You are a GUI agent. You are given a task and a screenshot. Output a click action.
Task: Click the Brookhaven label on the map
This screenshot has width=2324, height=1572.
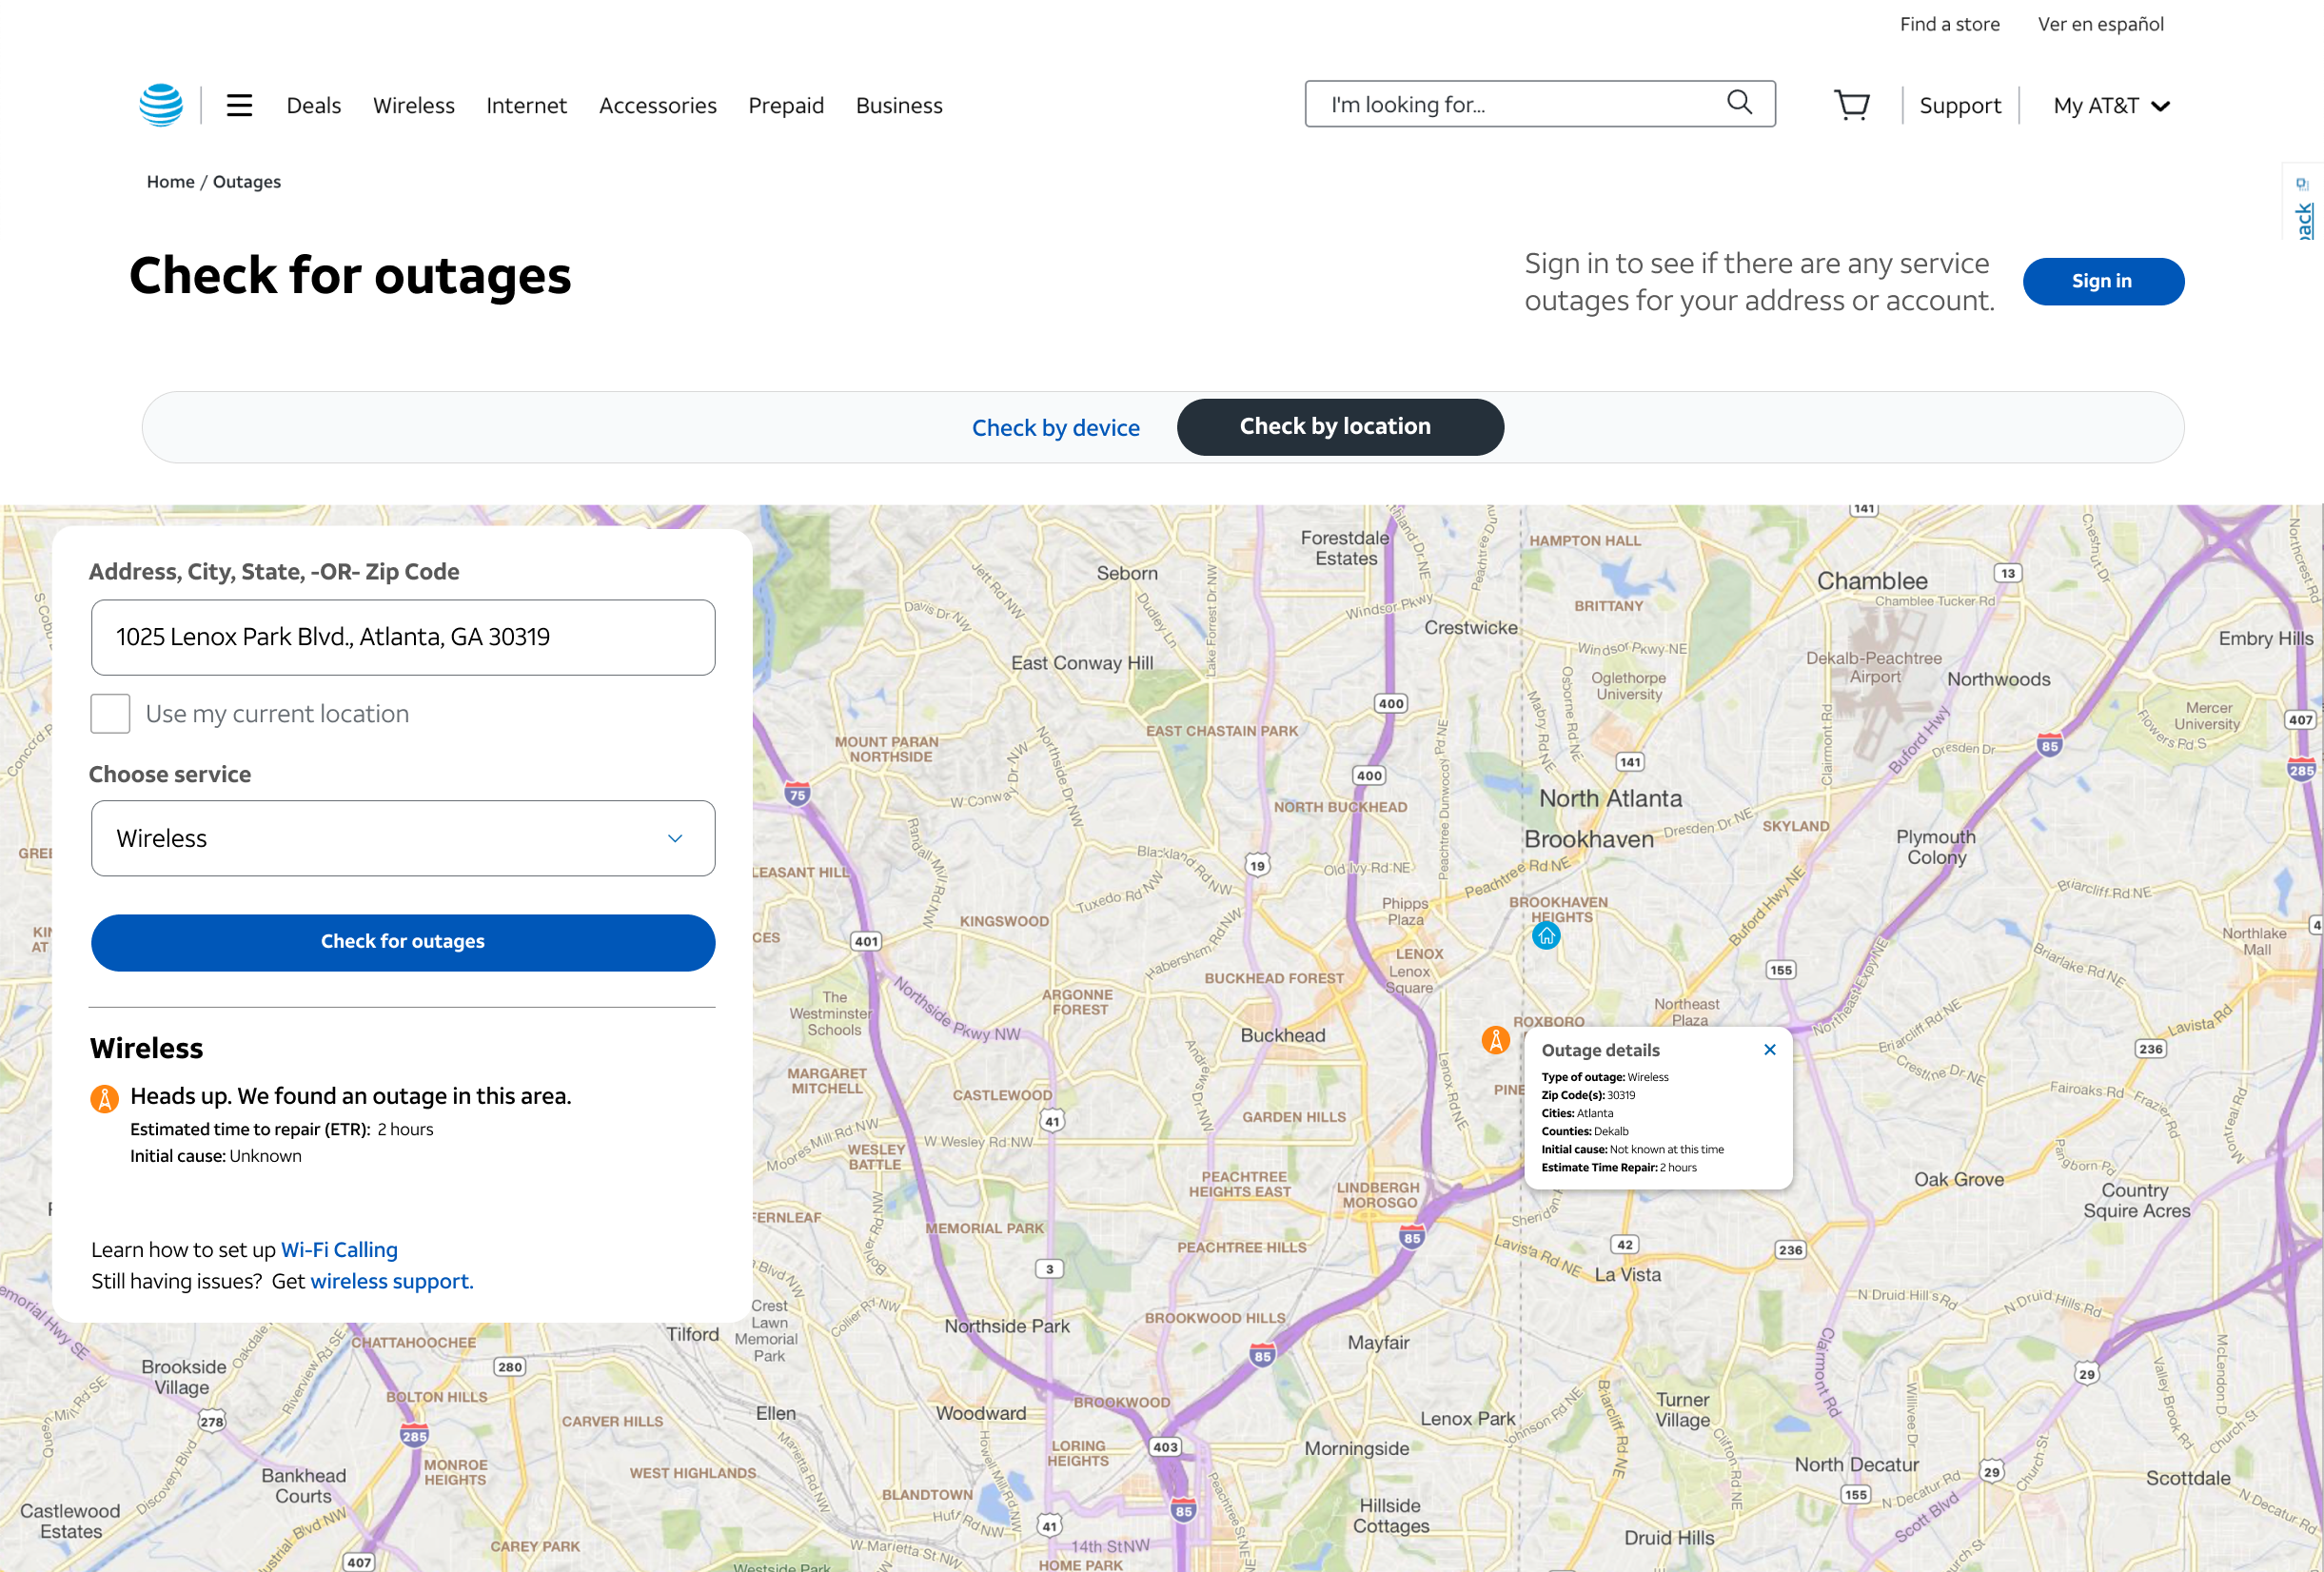pos(1589,839)
